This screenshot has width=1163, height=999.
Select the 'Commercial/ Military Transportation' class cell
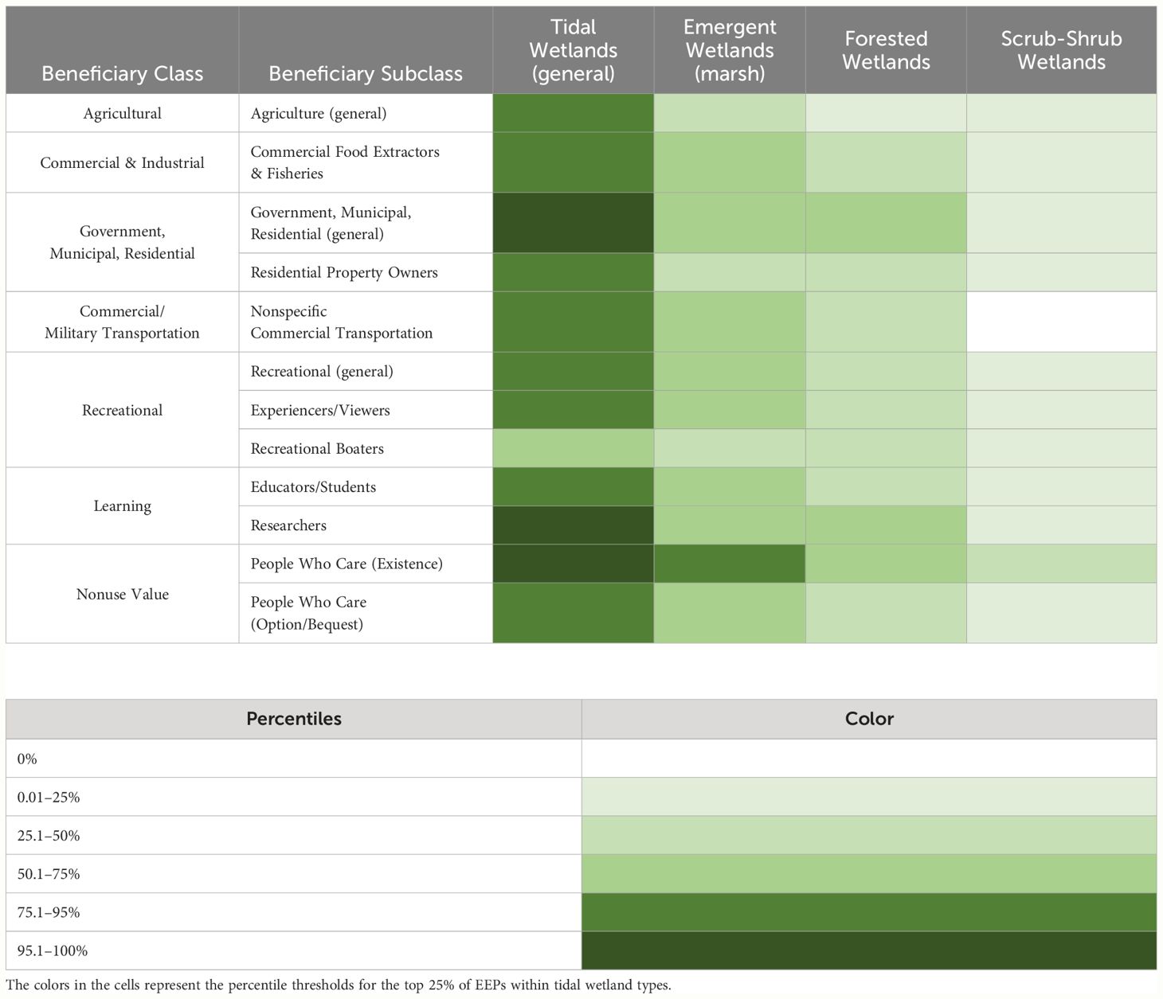pos(122,322)
